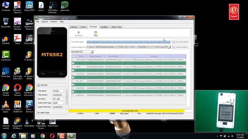
Task: Open the Computer desktop icon
Action: (6, 6)
